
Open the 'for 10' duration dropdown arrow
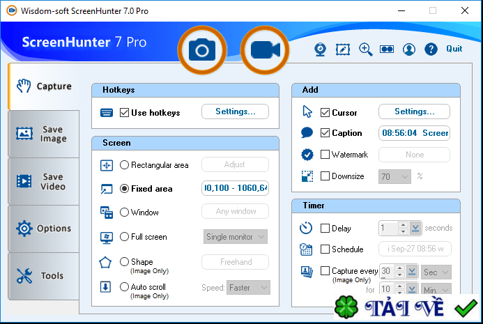412,288
